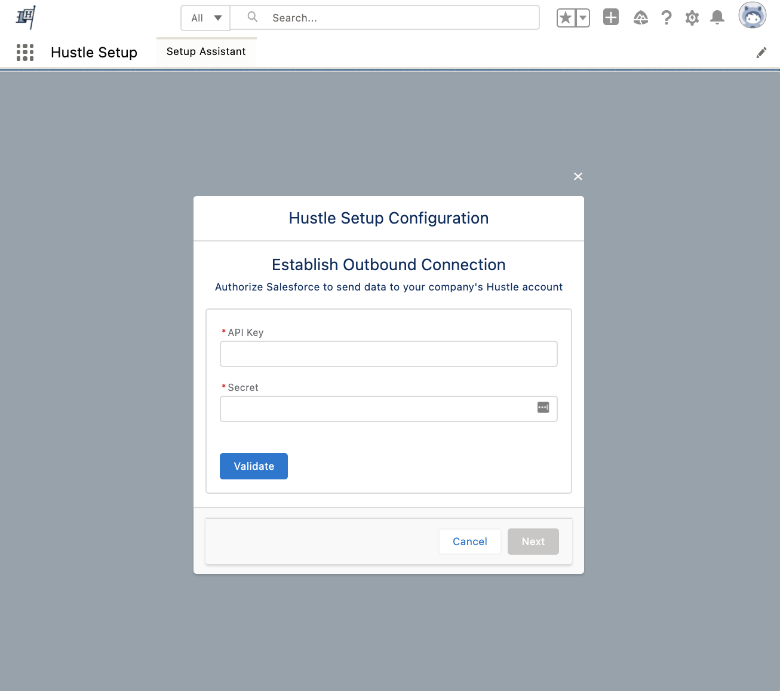Click the 'Establish Outbound Connection' heading
The image size is (780, 691).
click(x=389, y=265)
